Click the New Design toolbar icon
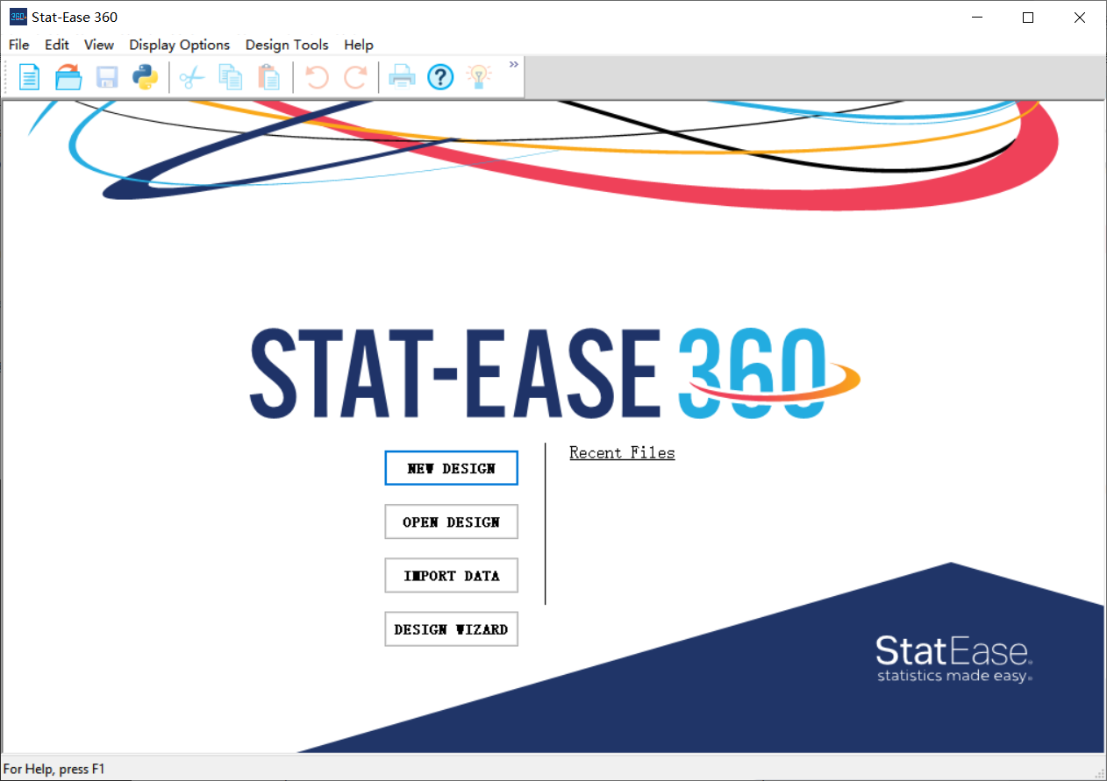Viewport: 1107px width, 781px height. tap(30, 77)
